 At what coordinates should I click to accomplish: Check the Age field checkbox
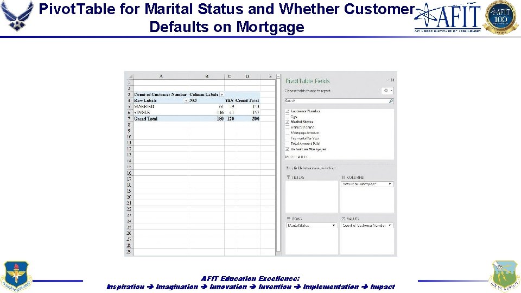pyautogui.click(x=288, y=117)
